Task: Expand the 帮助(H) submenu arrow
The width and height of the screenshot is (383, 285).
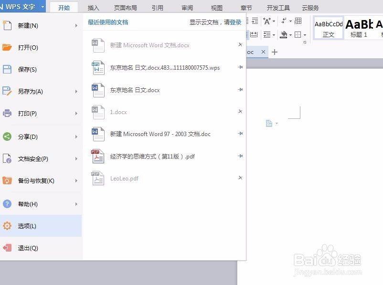Action: tap(76, 204)
